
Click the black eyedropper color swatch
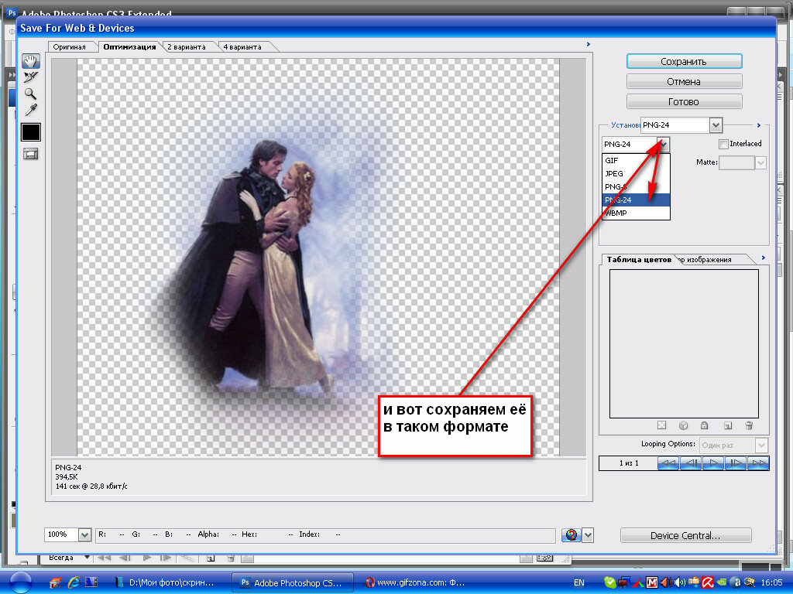coord(31,132)
